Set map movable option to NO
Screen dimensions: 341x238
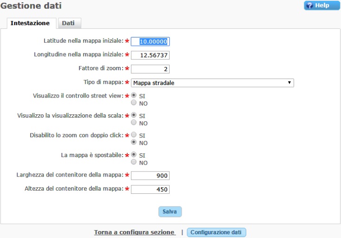(x=134, y=162)
